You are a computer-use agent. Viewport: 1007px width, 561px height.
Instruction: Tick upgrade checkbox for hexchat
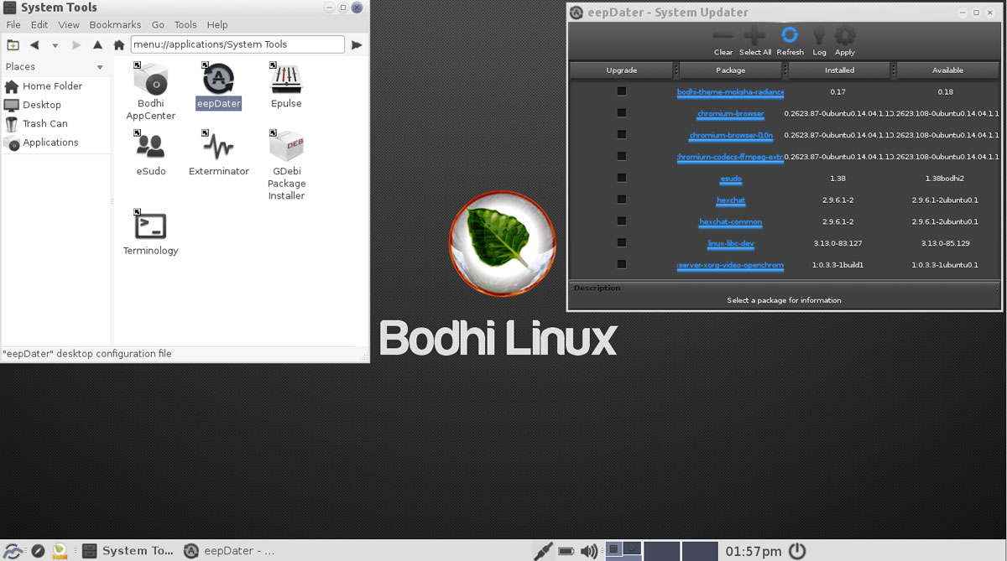622,200
